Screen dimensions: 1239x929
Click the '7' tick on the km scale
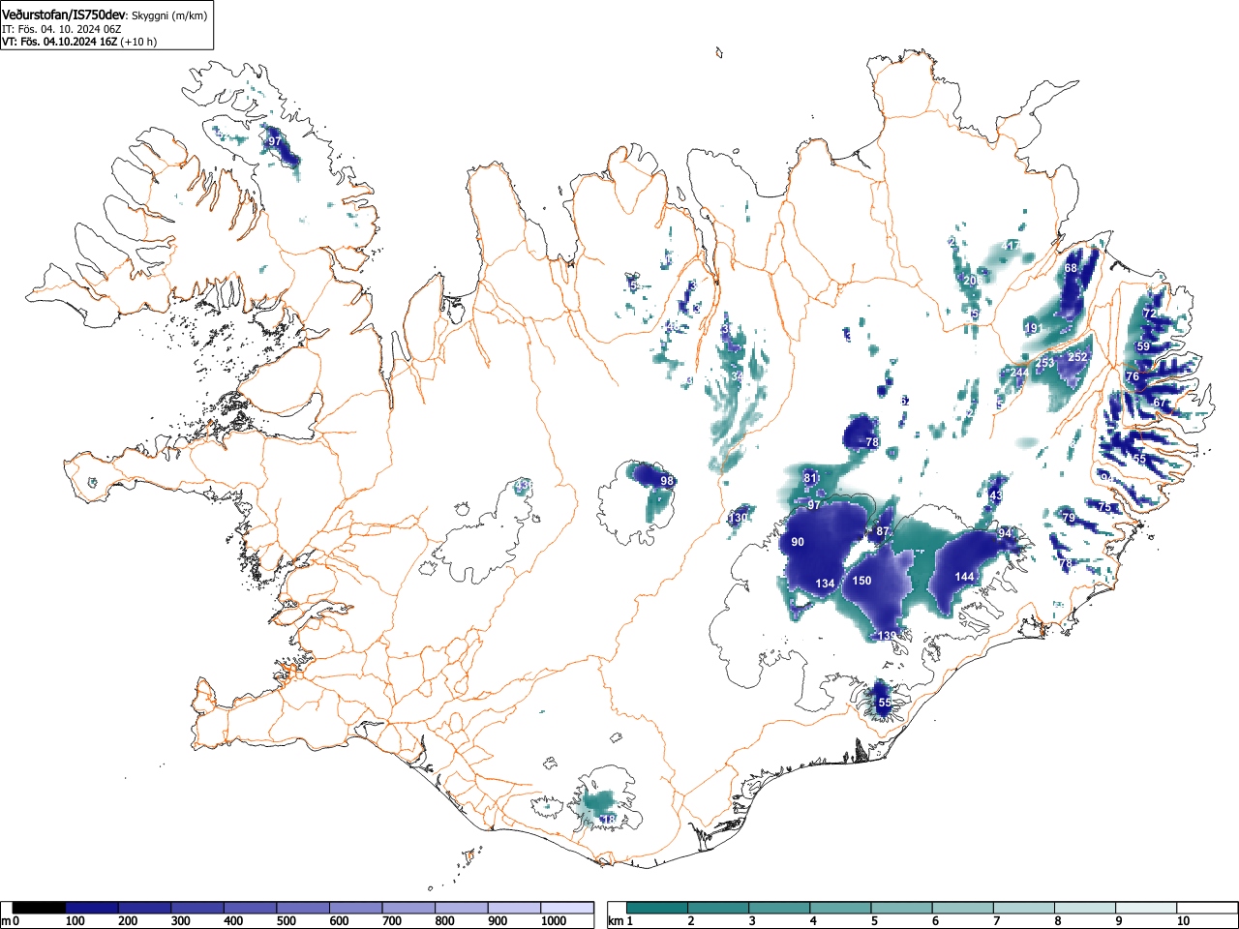[x=996, y=921]
